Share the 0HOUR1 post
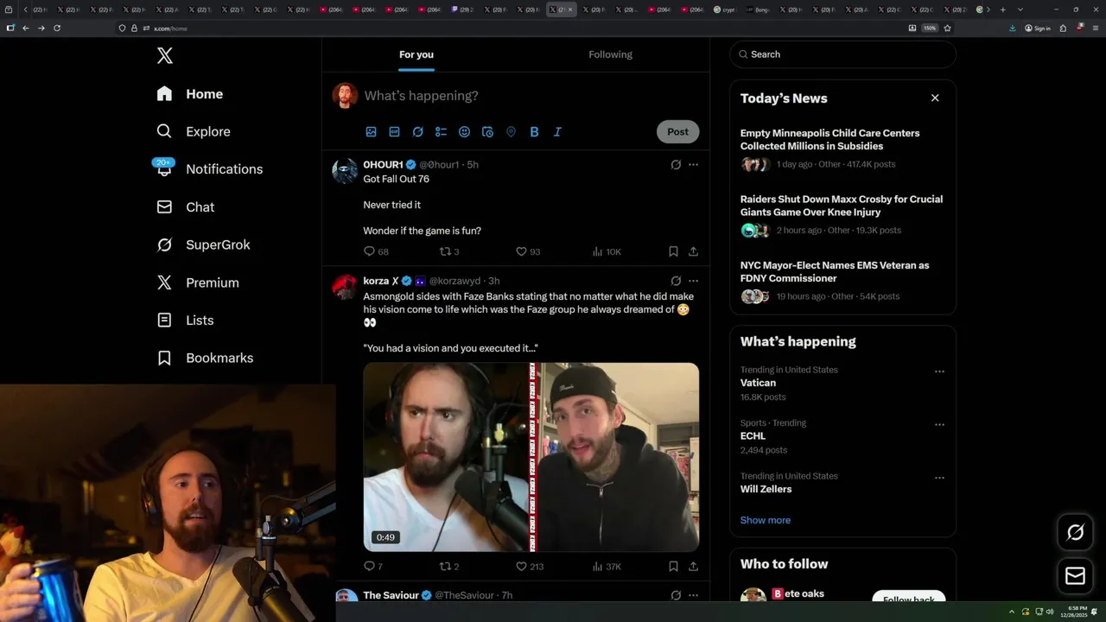The height and width of the screenshot is (622, 1106). pyautogui.click(x=693, y=251)
